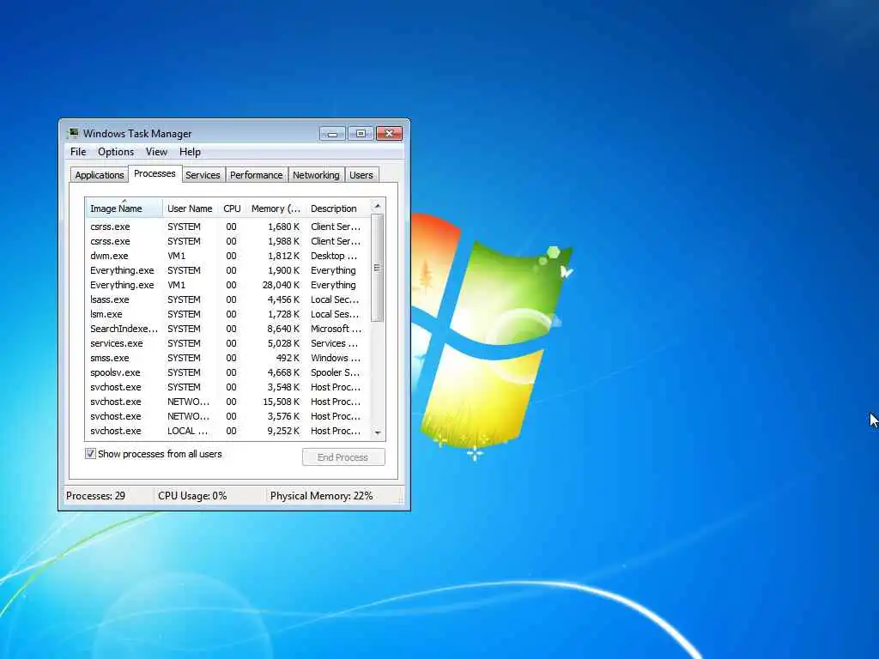Click CPU Usage: 0% status entry
Viewport: 879px width, 659px height.
(192, 496)
